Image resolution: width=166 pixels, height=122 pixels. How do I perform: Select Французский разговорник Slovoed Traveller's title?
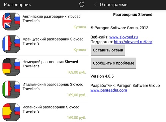click(53, 41)
